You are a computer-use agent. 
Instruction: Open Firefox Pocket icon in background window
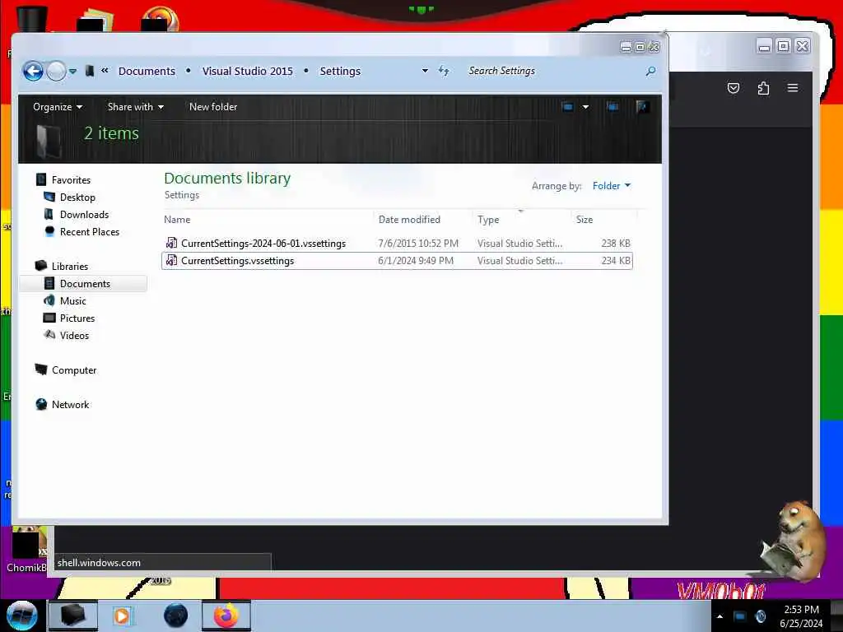(x=734, y=88)
